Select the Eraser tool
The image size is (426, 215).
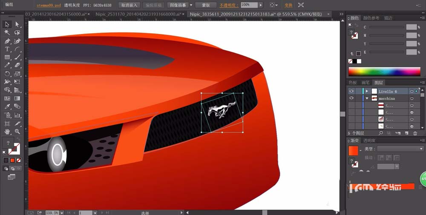click(17, 65)
